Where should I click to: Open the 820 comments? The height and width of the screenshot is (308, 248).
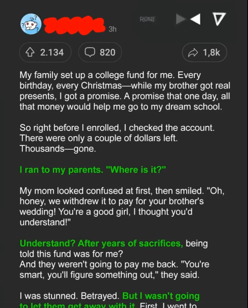pyautogui.click(x=100, y=52)
